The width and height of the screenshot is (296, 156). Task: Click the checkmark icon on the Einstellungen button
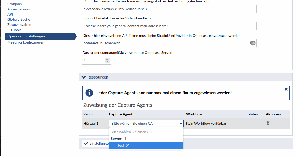pos(86,144)
